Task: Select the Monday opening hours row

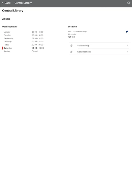Action: (24, 32)
